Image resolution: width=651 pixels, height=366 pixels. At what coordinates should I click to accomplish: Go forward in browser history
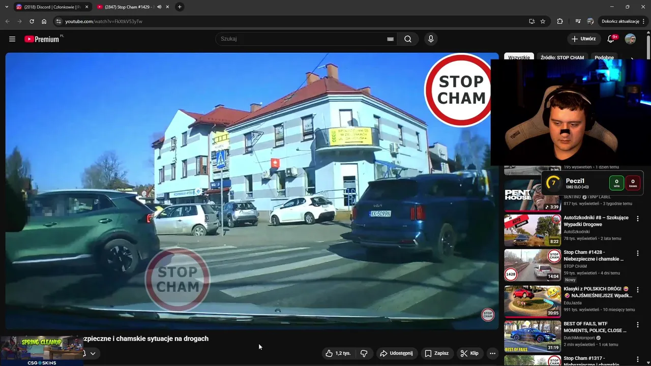[x=19, y=21]
